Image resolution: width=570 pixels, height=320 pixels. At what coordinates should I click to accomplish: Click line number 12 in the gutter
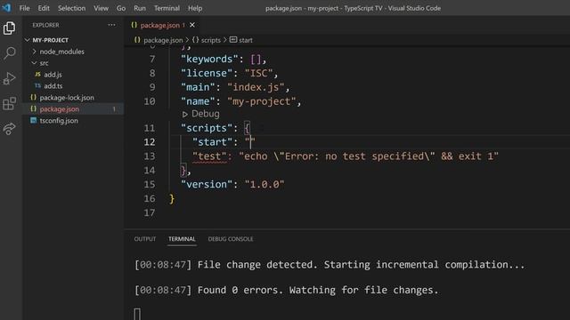150,142
